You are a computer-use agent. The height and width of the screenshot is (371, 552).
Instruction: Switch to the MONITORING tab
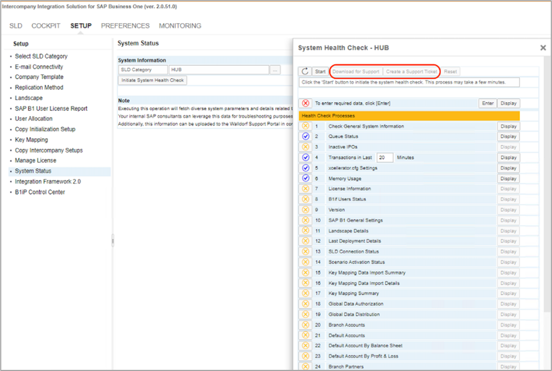coord(180,26)
